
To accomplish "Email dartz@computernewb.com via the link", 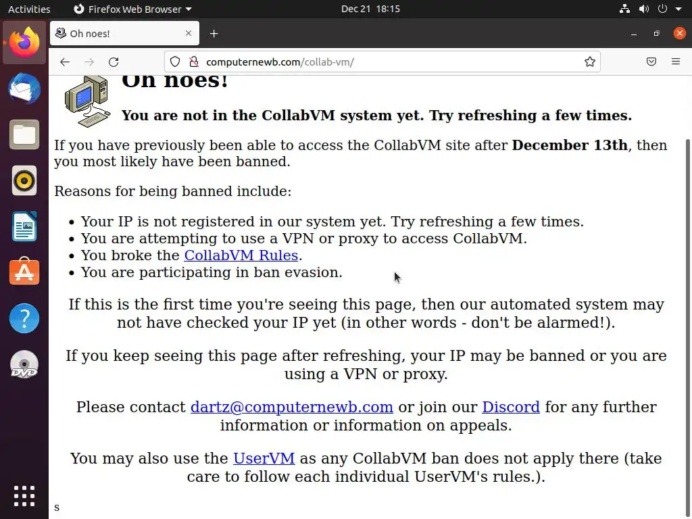I will pyautogui.click(x=292, y=407).
